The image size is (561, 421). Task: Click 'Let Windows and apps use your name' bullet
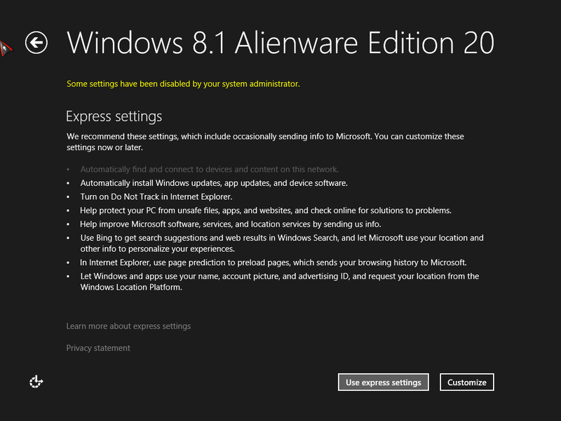(279, 281)
